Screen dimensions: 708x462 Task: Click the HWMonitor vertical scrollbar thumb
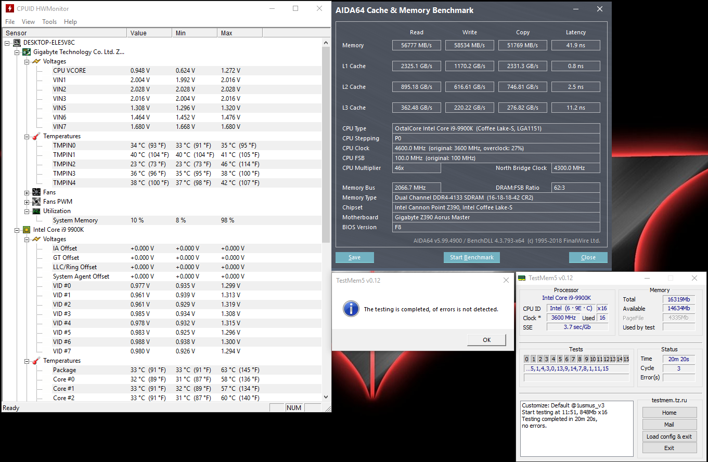tap(326, 144)
